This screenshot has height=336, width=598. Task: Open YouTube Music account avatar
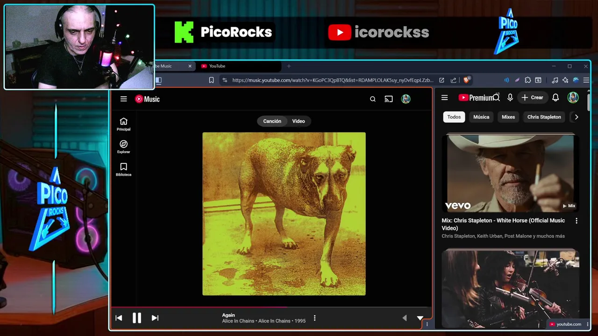coord(406,99)
